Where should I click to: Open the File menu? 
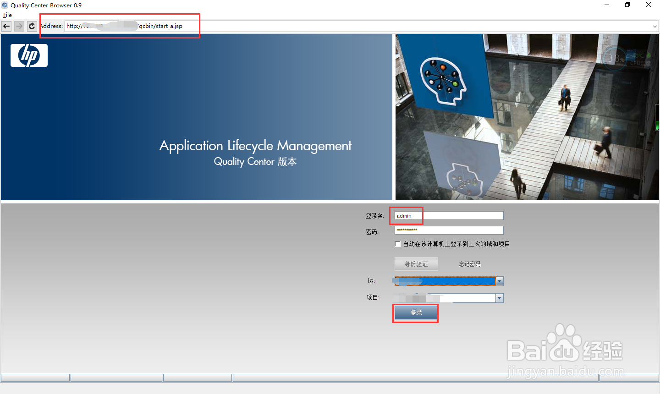(7, 15)
